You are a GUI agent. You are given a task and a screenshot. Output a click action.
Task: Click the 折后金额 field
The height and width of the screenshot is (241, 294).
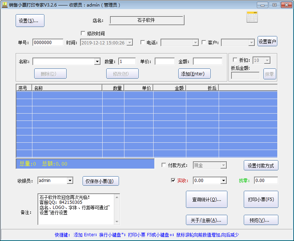245,76
